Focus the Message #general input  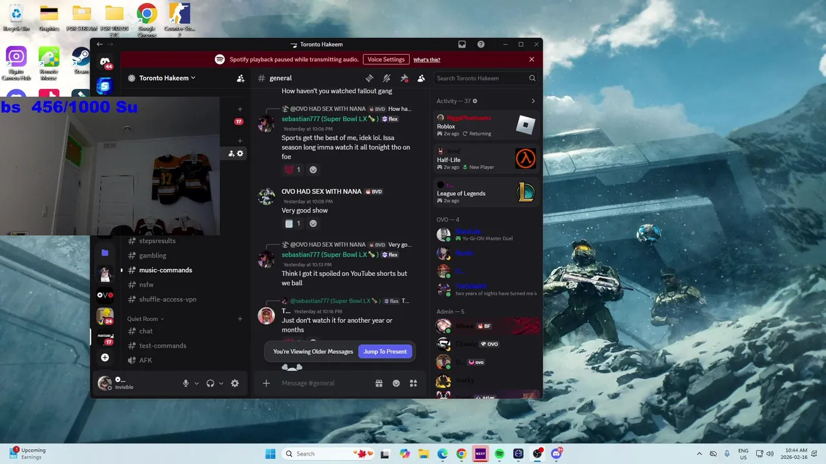[325, 383]
